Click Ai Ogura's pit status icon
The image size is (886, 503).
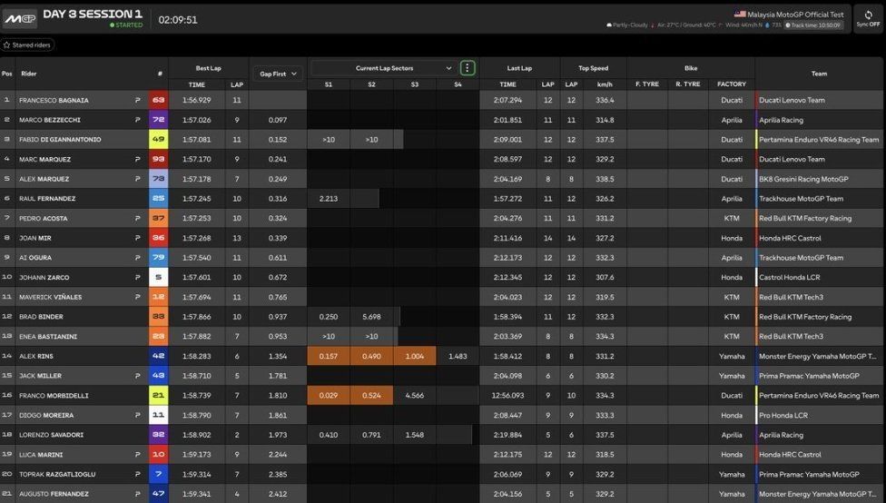pos(137,258)
